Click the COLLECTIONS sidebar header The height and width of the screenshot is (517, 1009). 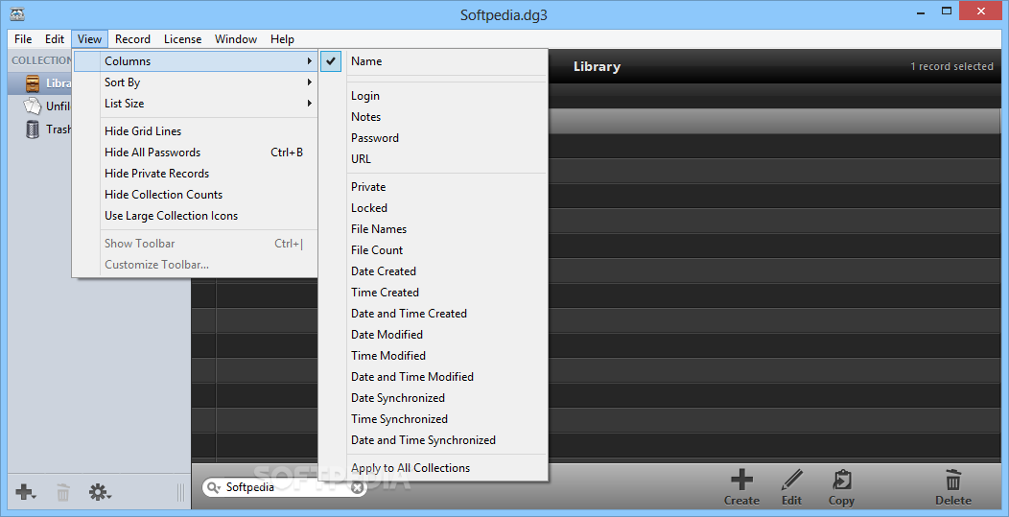(41, 60)
